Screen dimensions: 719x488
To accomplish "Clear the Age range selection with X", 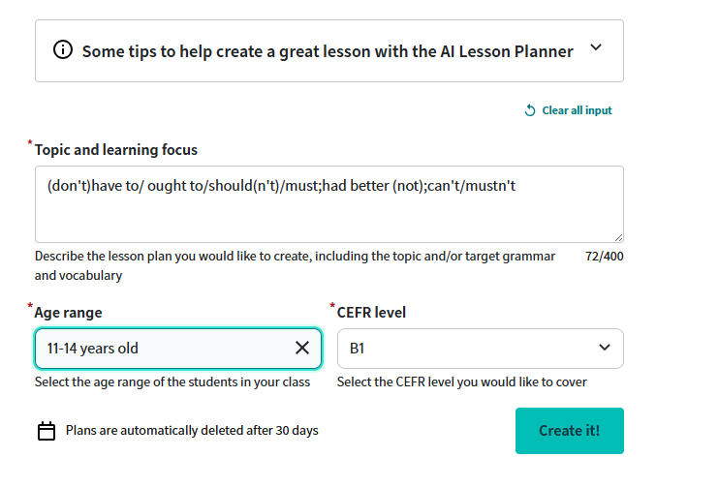I will 302,348.
